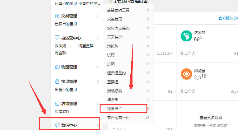Expand 交易管理 with its chevron
Screen dimensions: 238x130
(x=98, y=16)
